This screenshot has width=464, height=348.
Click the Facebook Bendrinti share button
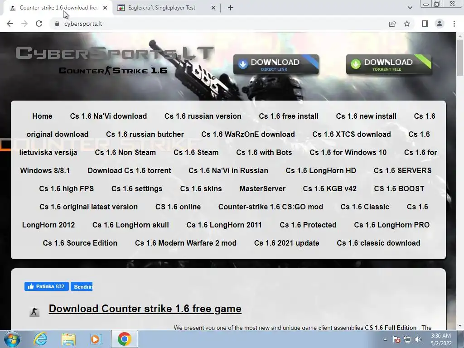click(82, 286)
